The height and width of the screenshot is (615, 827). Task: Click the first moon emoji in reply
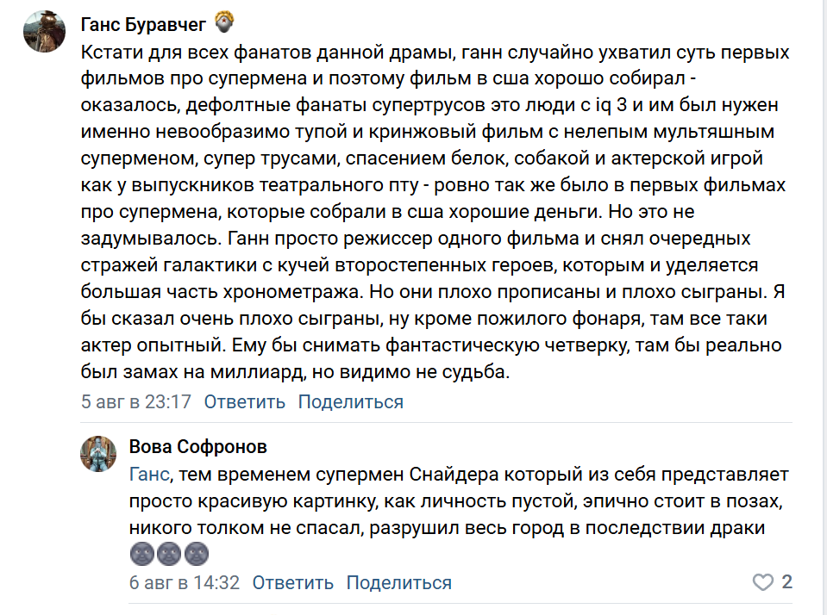[141, 552]
